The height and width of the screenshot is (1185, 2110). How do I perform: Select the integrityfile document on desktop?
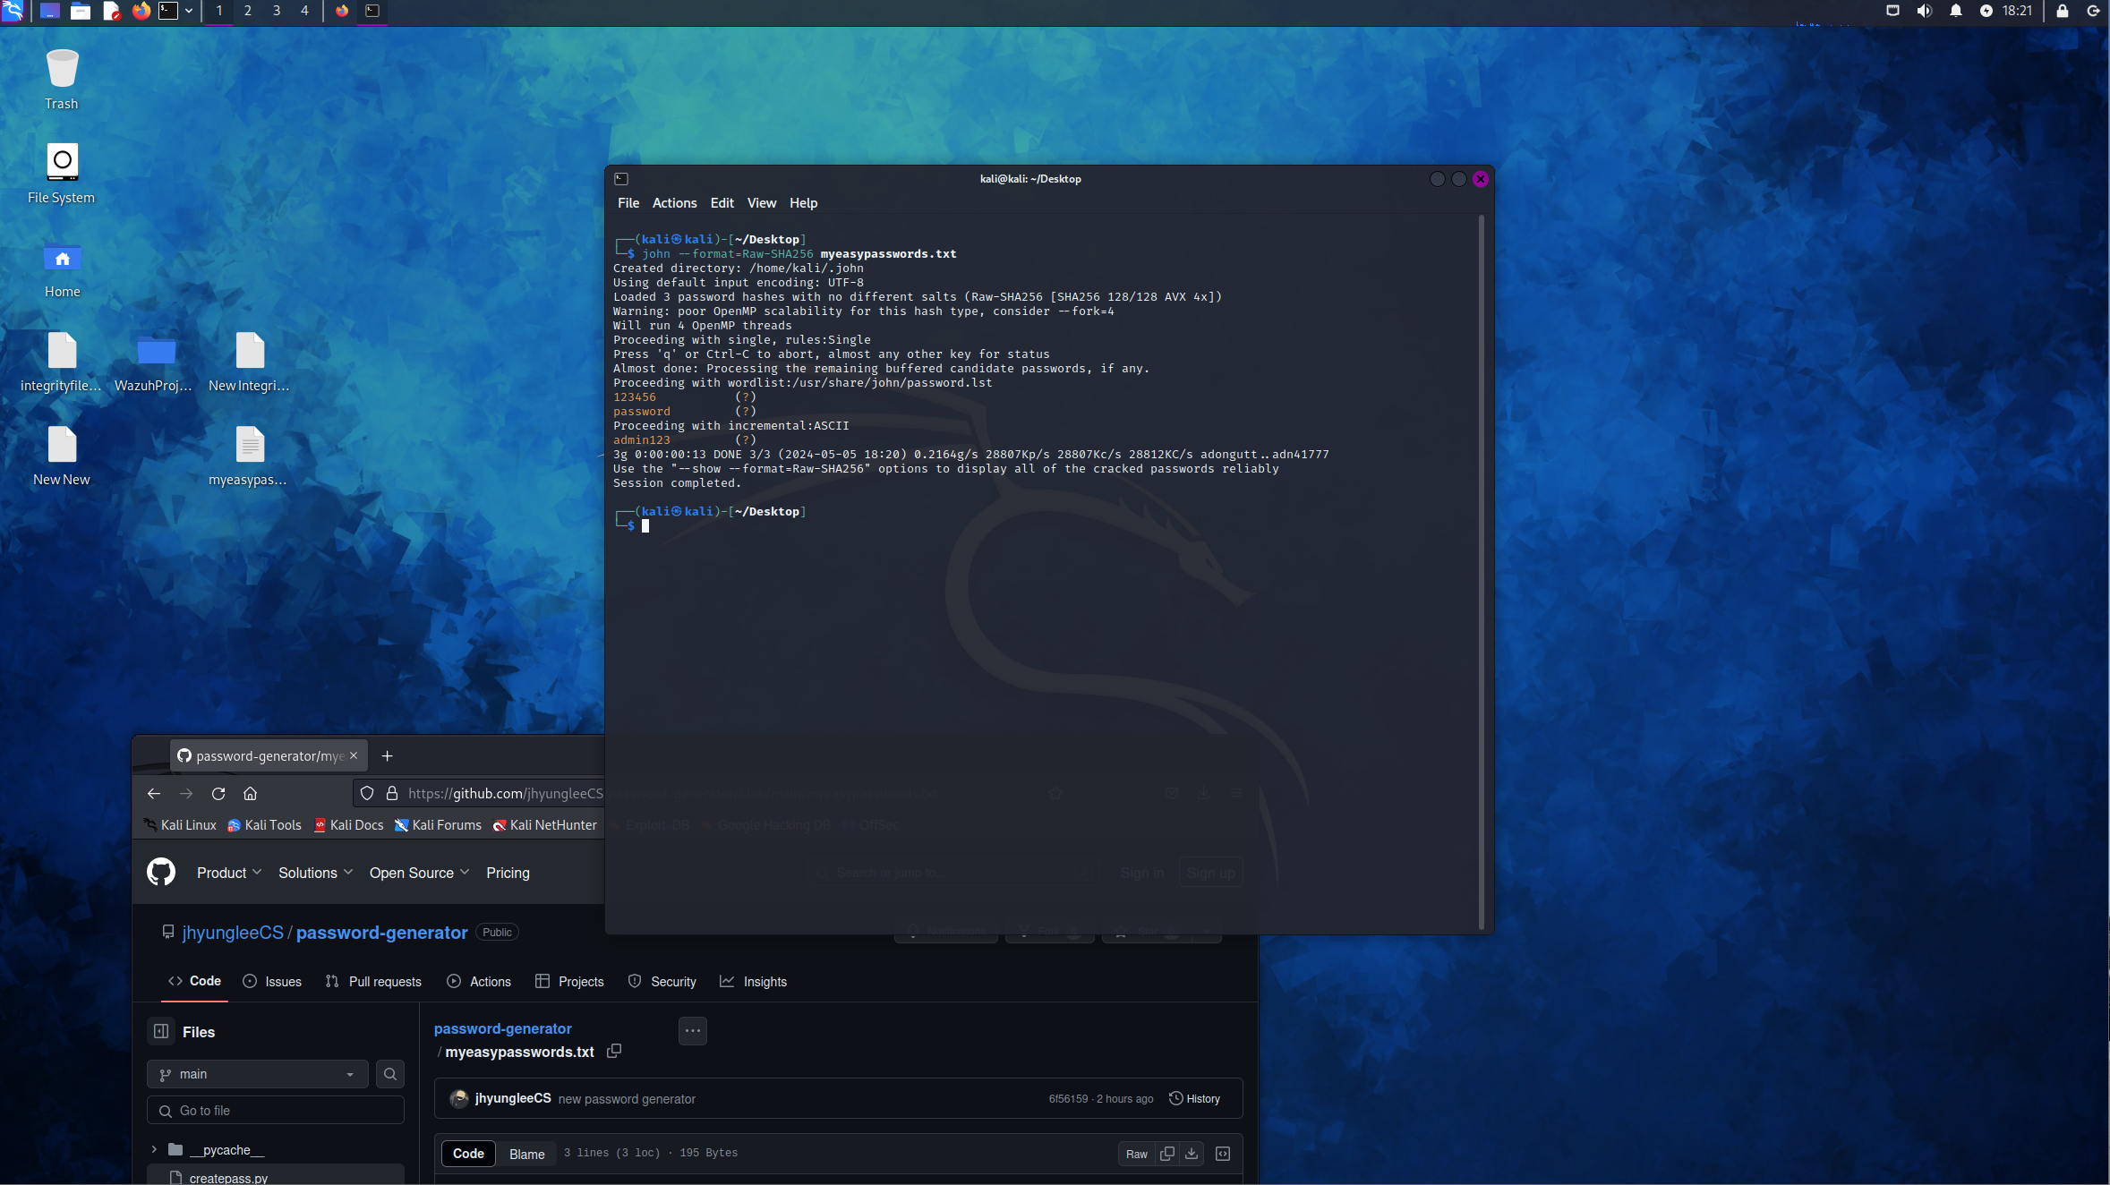tap(61, 362)
